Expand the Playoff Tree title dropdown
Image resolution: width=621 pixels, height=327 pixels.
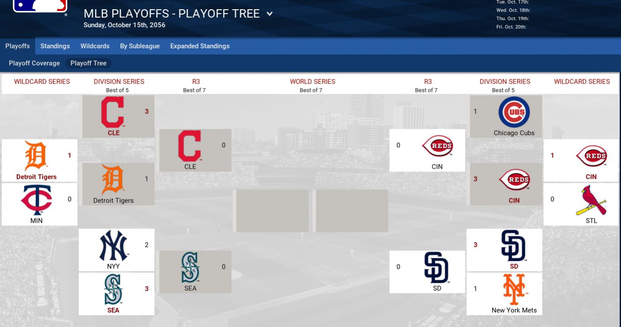270,14
